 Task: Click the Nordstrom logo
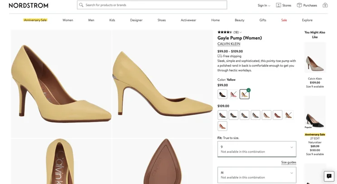tap(29, 5)
